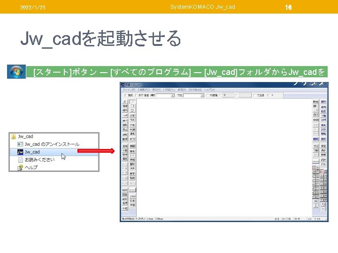Select the 面取 chamfer tool

click(132, 164)
